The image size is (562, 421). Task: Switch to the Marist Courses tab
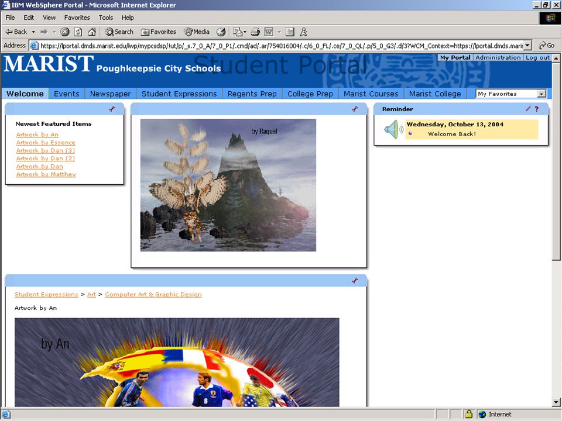371,94
